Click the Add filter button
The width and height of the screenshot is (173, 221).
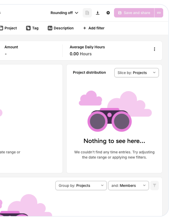coord(94,28)
